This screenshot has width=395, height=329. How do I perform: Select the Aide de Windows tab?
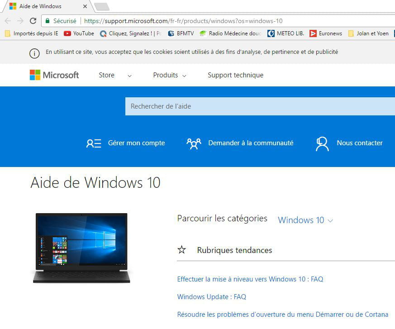tap(47, 6)
